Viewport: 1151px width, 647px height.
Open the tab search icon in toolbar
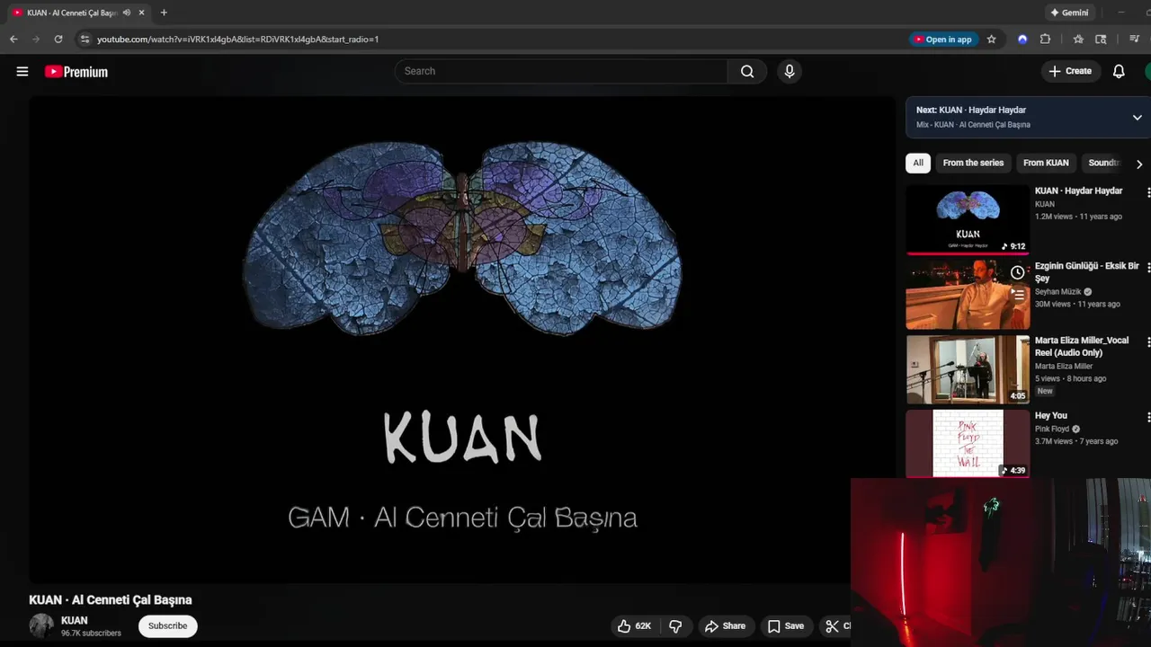(x=1101, y=40)
